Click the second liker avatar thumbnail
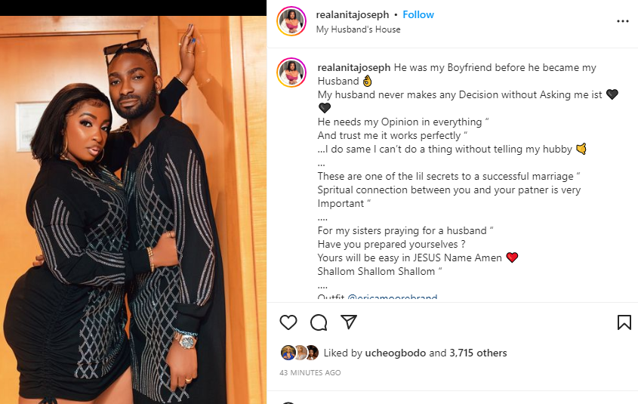This screenshot has height=404, width=638. tap(301, 353)
